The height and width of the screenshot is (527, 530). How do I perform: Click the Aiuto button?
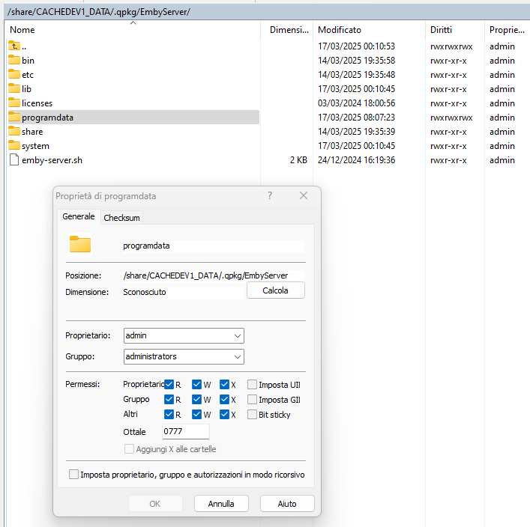pyautogui.click(x=287, y=503)
